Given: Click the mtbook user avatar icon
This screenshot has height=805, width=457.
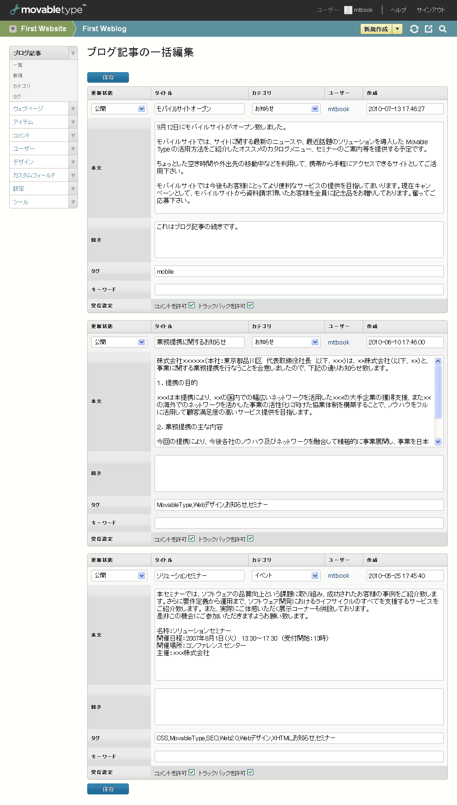Looking at the screenshot, I should tap(348, 10).
